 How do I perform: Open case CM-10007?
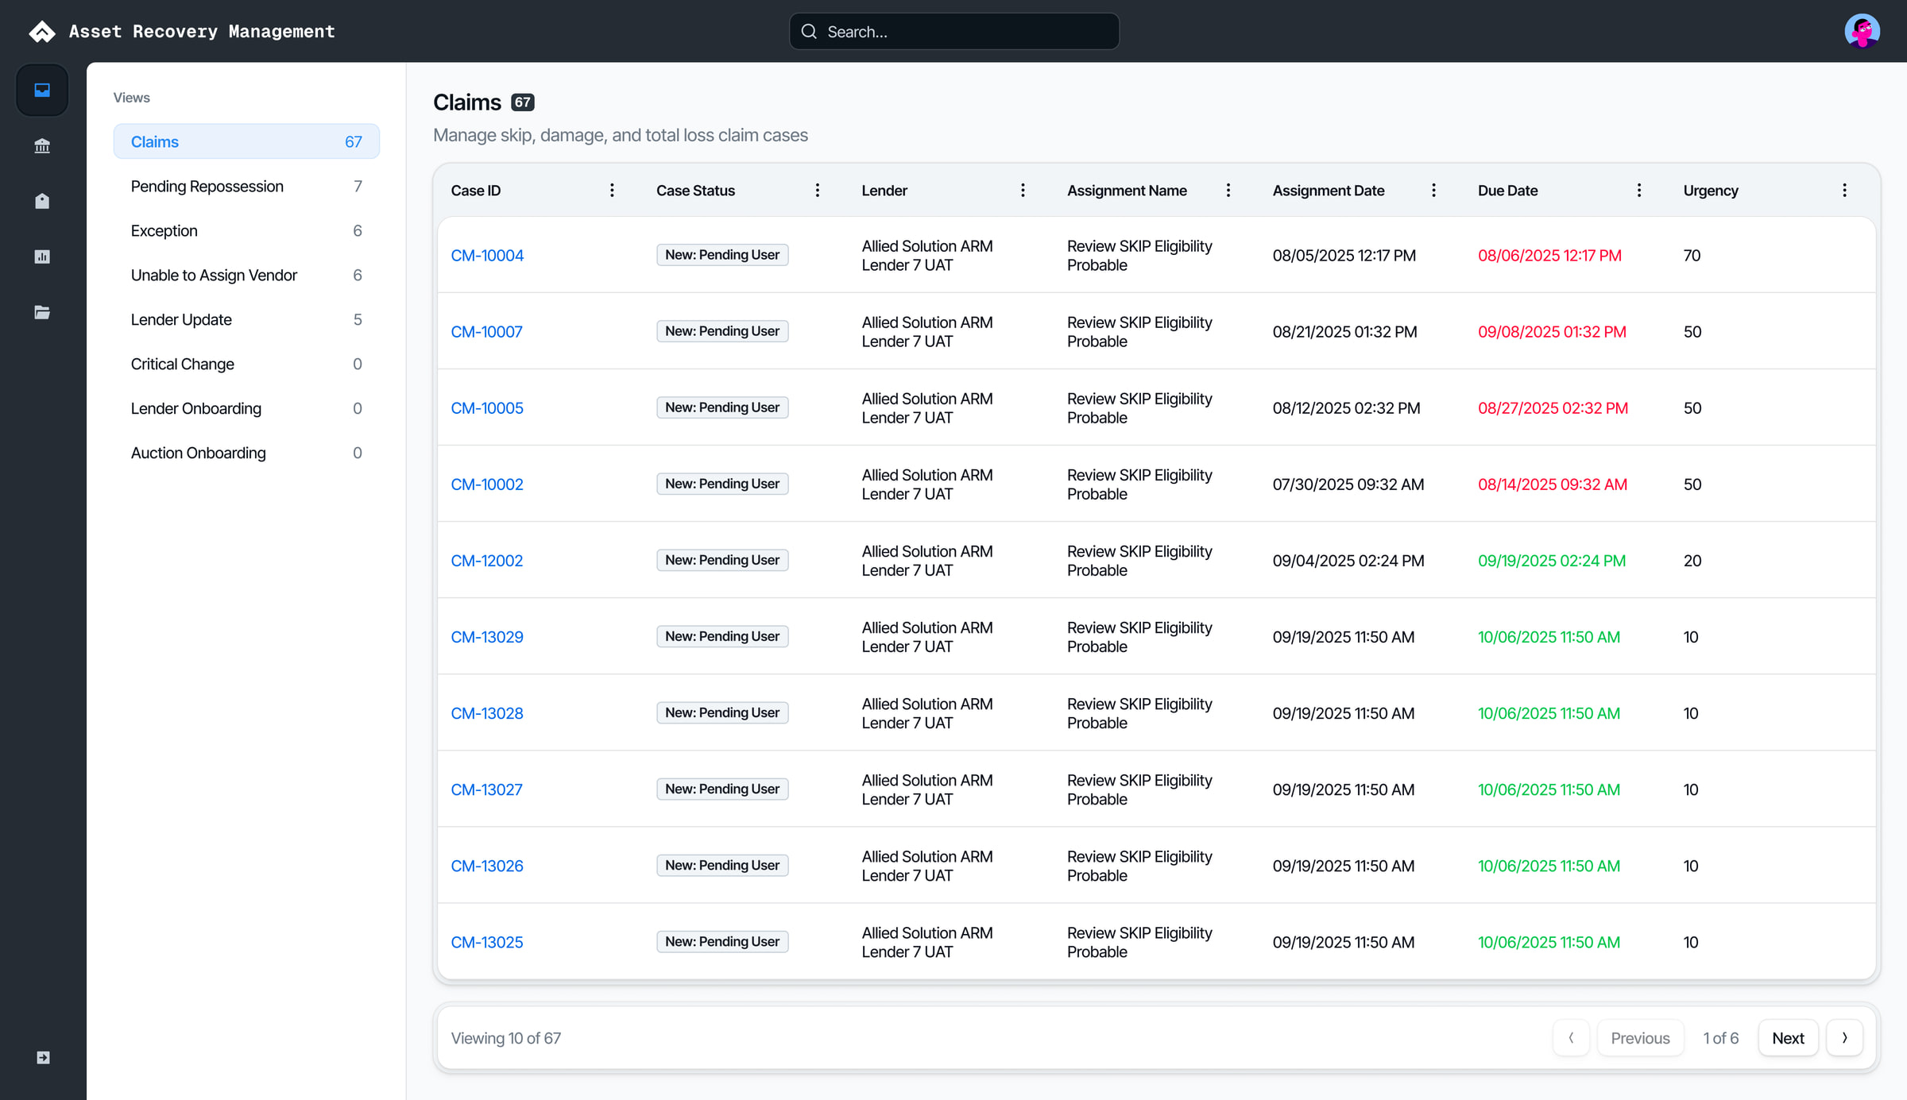pos(486,331)
